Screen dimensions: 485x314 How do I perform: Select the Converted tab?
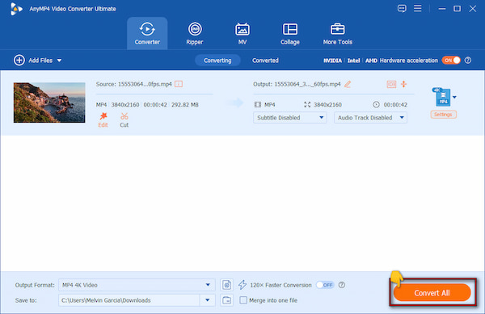coord(265,61)
